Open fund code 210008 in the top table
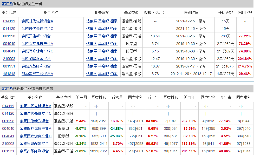This screenshot has width=254, height=156. point(9,59)
